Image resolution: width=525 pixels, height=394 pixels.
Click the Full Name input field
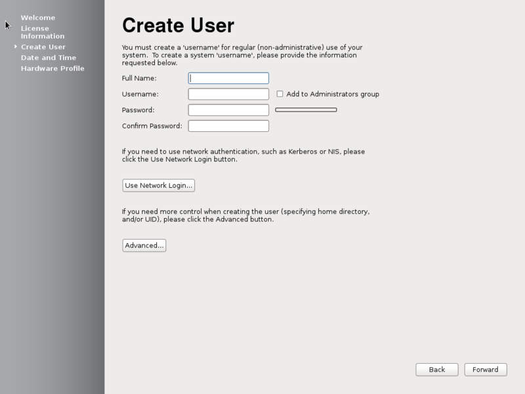[228, 78]
